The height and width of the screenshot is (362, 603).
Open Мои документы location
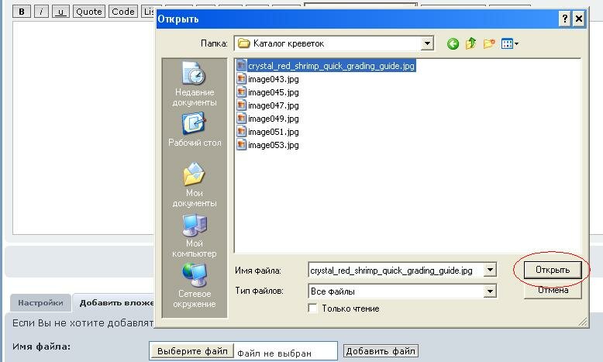[x=194, y=184]
